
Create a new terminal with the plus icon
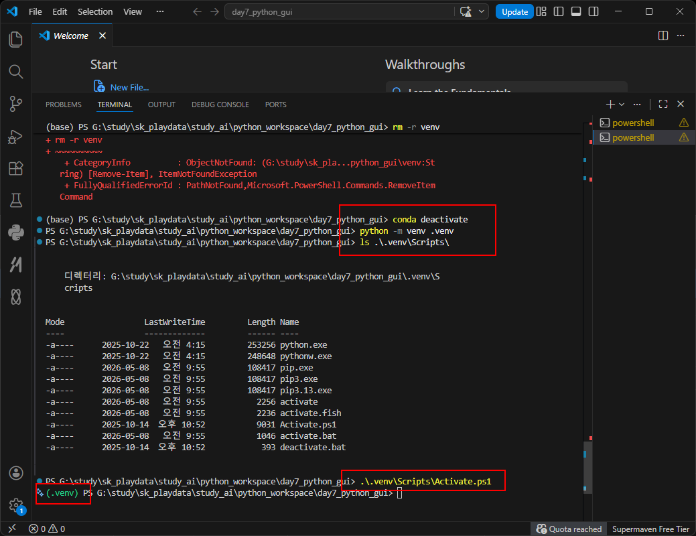point(610,104)
